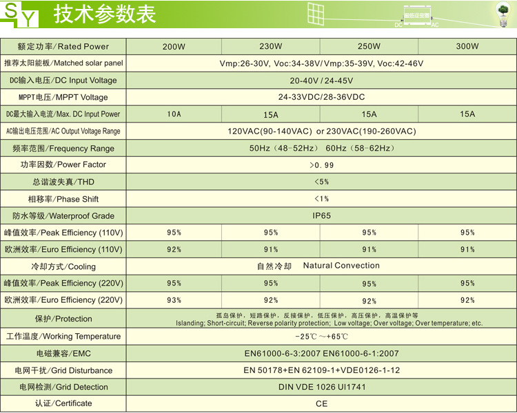Select the Frequency Range row label
The image size is (517, 413).
pos(63,148)
